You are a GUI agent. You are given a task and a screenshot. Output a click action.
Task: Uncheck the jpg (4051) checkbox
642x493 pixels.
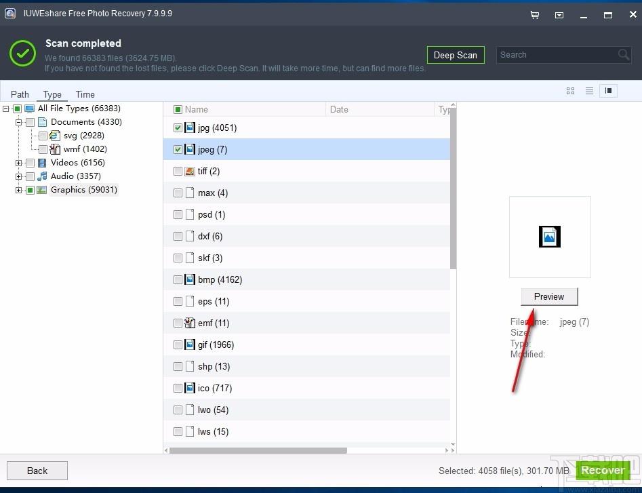point(178,127)
